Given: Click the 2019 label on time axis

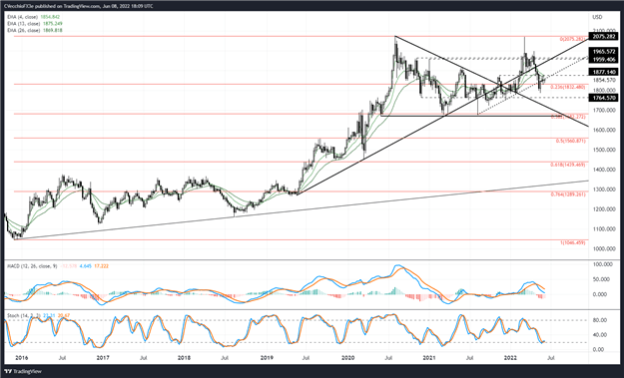Looking at the screenshot, I should pyautogui.click(x=267, y=358).
